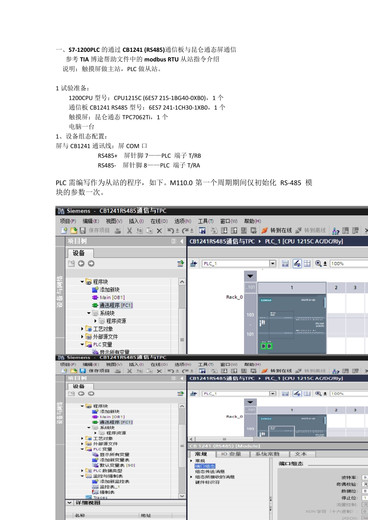Image resolution: width=368 pixels, height=520 pixels.
Task: Click the network view icon left of upper PLC_1 box
Action: point(194,264)
